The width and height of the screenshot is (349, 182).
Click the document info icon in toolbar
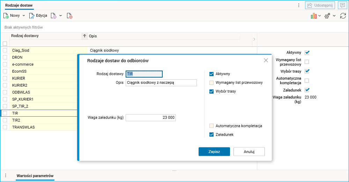[x=53, y=16]
